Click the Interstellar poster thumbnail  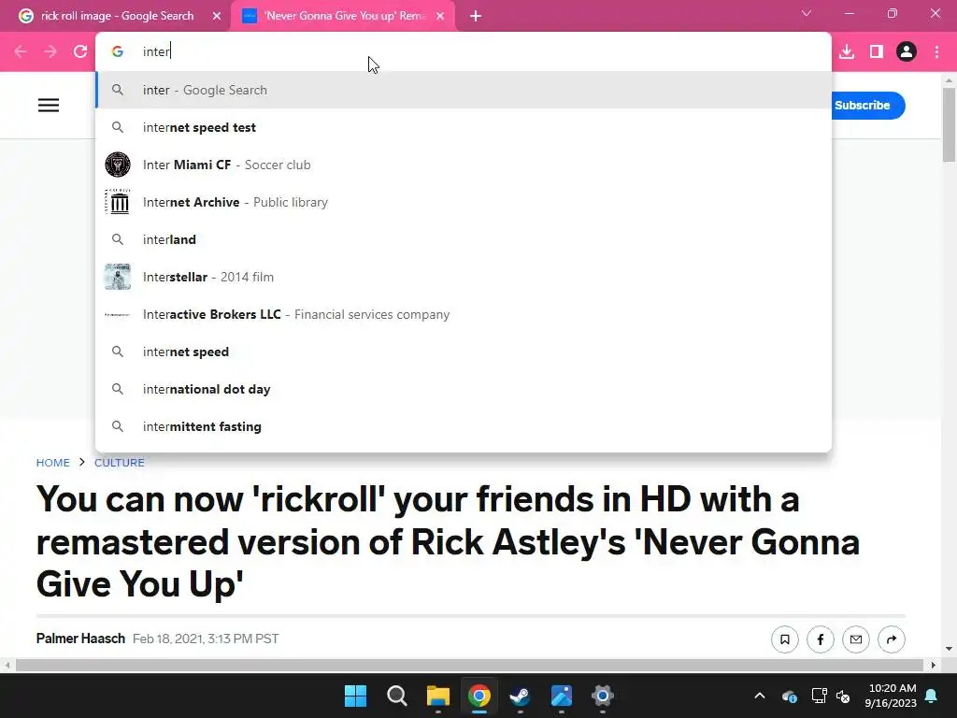118,277
